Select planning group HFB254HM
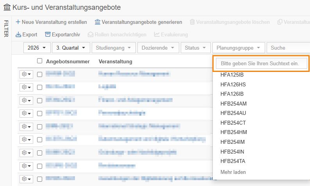310x186 pixels. coord(234,132)
